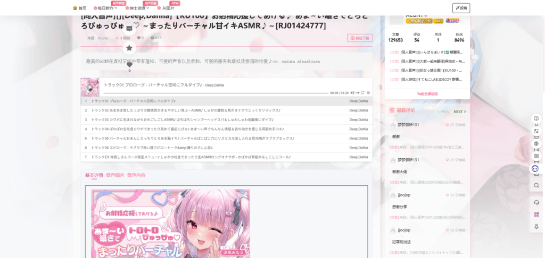Click the audio player volume icon
The height and width of the screenshot is (258, 545).
coord(352,93)
